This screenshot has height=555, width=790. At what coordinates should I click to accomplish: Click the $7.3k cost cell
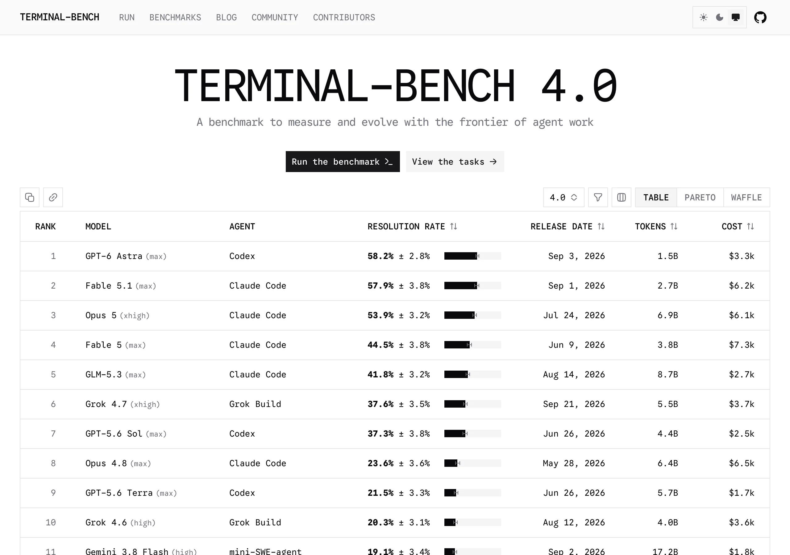[742, 345]
